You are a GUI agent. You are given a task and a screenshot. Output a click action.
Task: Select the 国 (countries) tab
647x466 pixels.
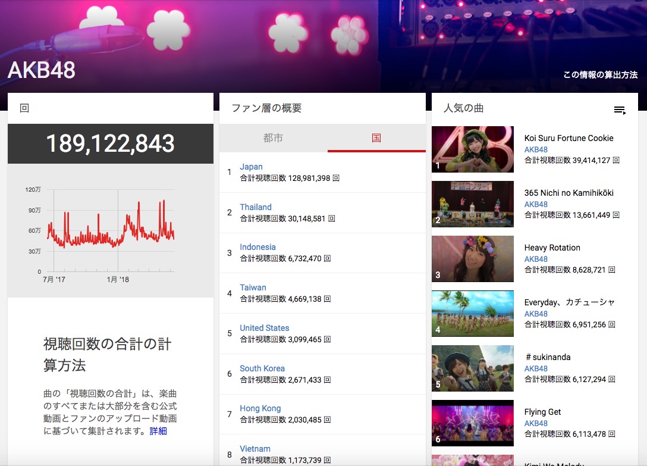tap(376, 138)
